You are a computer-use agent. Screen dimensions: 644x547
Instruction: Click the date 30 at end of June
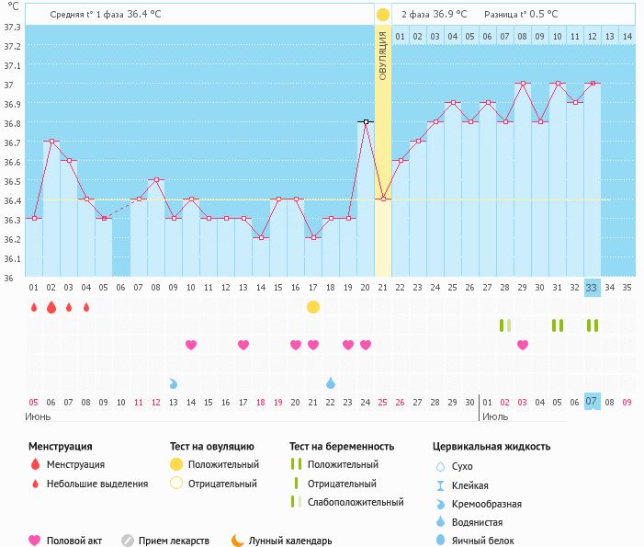(469, 403)
